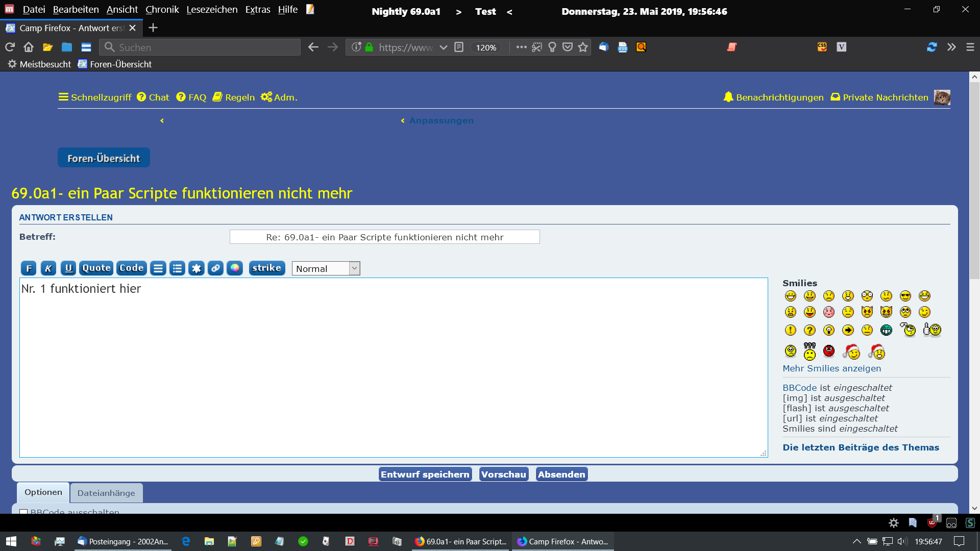
Task: Click the list item asterisk button
Action: (x=197, y=268)
